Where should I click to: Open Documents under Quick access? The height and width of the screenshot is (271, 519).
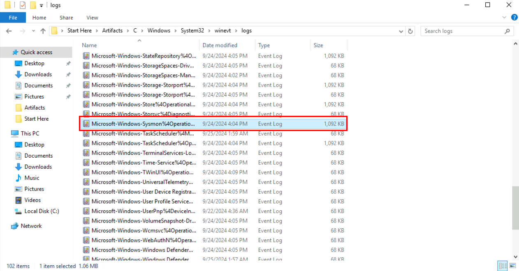[38, 85]
